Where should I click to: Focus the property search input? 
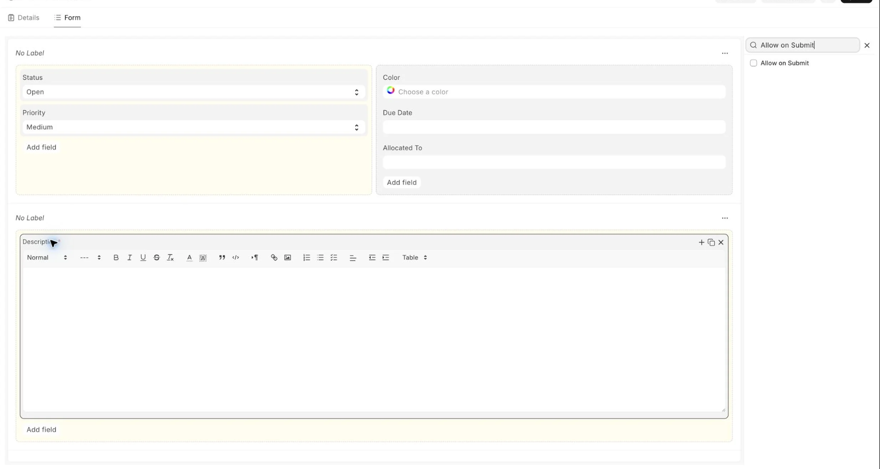click(803, 45)
